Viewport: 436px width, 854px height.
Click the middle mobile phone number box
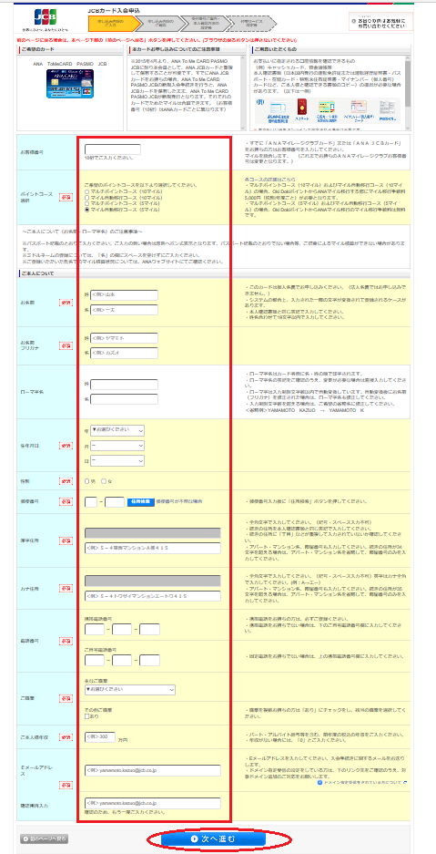[122, 630]
